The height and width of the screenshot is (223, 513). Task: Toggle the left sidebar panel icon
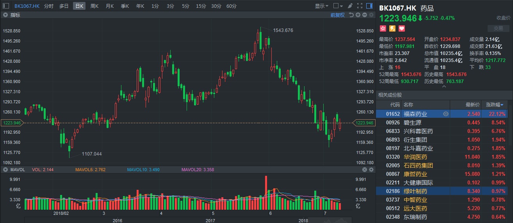click(5, 6)
